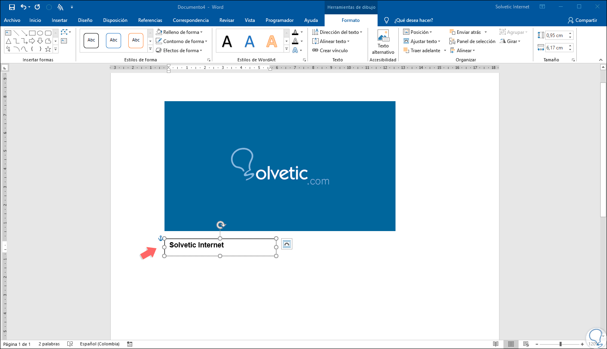Click the Edit Shape points icon
Image resolution: width=607 pixels, height=349 pixels.
pyautogui.click(x=65, y=32)
